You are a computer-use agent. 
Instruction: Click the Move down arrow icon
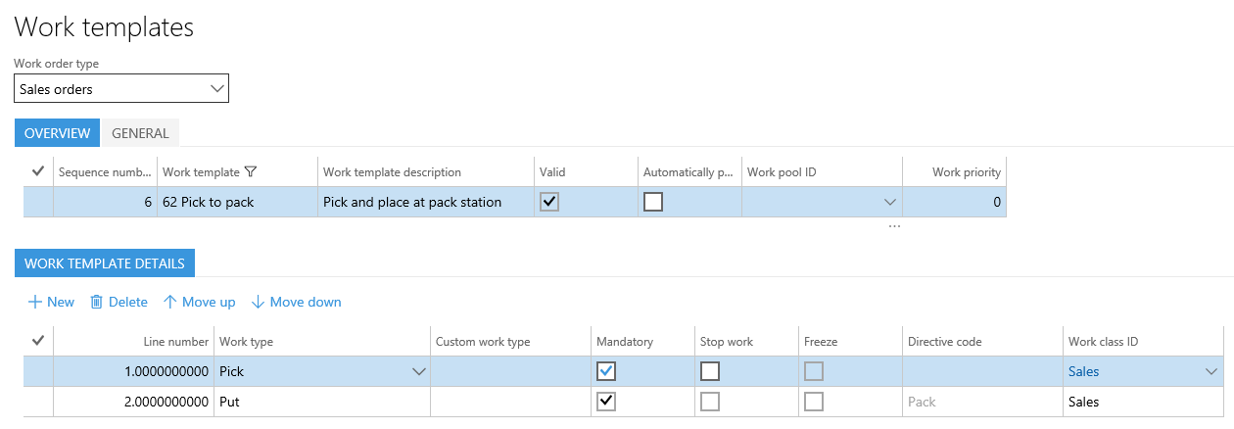click(x=258, y=302)
